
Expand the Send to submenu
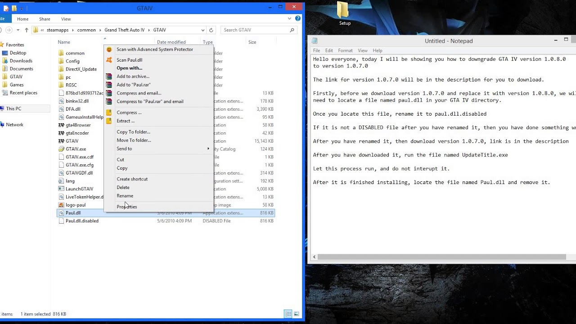point(158,148)
